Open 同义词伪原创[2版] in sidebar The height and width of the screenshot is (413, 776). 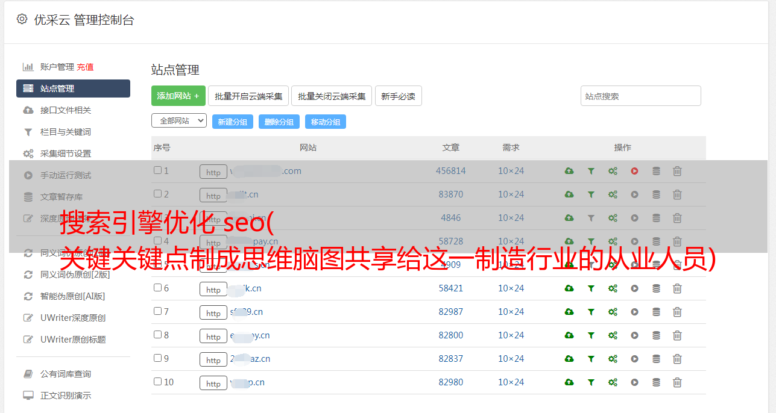coord(75,275)
